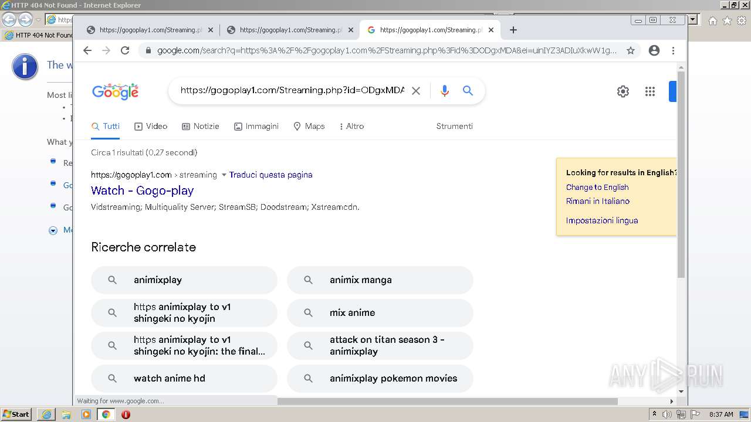Viewport: 751px width, 422px height.
Task: Open a new Chrome tab
Action: (x=513, y=30)
